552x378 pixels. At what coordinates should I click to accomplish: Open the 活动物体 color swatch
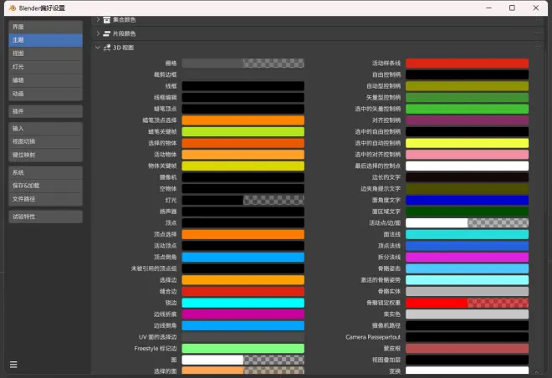coord(243,155)
